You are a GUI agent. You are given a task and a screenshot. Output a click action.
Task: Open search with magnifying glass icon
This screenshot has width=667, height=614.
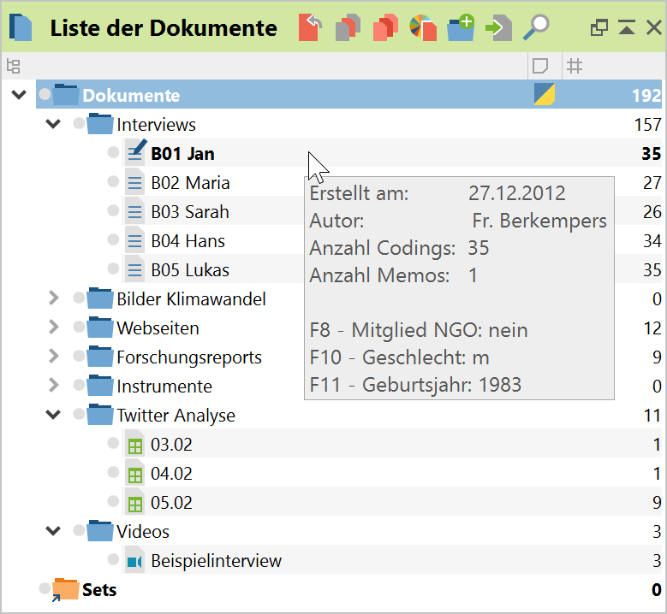(x=536, y=27)
